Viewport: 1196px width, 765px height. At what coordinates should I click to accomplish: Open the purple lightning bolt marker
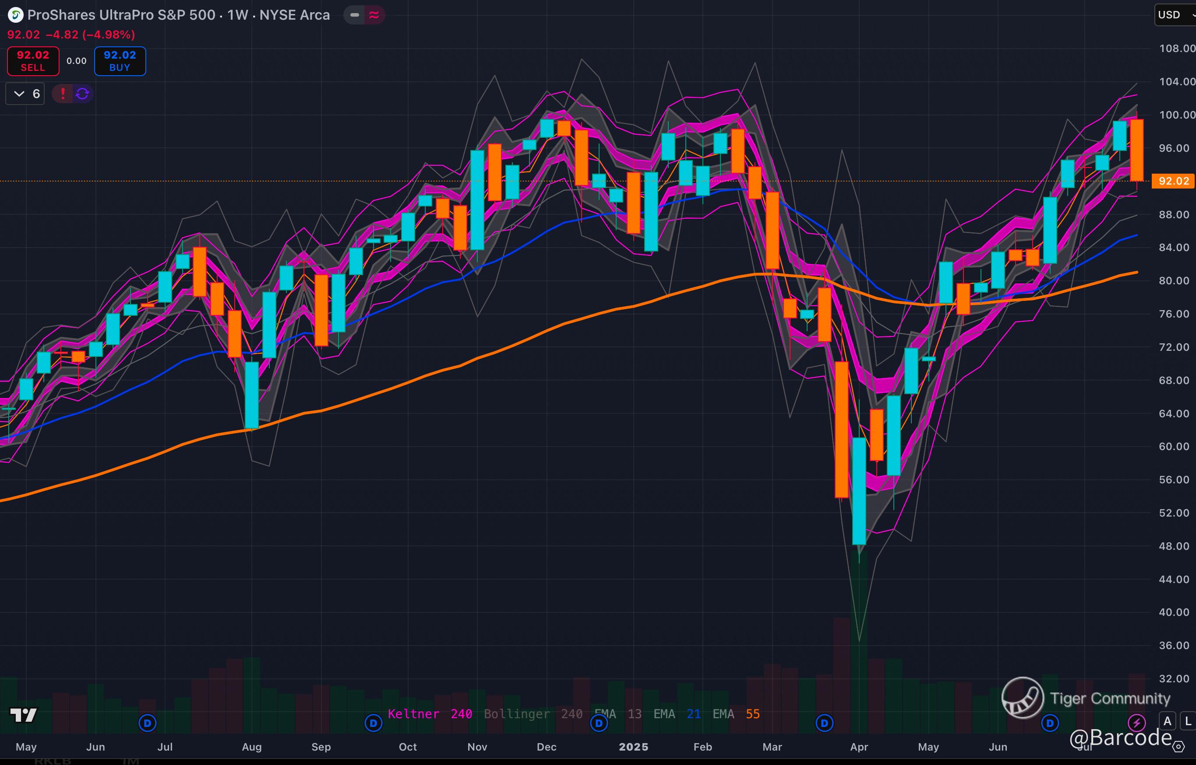pos(1137,723)
